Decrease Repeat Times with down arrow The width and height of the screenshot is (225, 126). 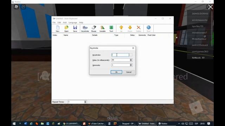(x=85, y=103)
